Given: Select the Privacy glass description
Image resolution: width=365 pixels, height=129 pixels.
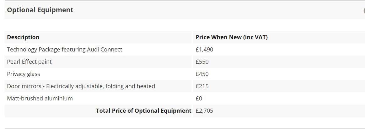Looking at the screenshot, I should (24, 74).
